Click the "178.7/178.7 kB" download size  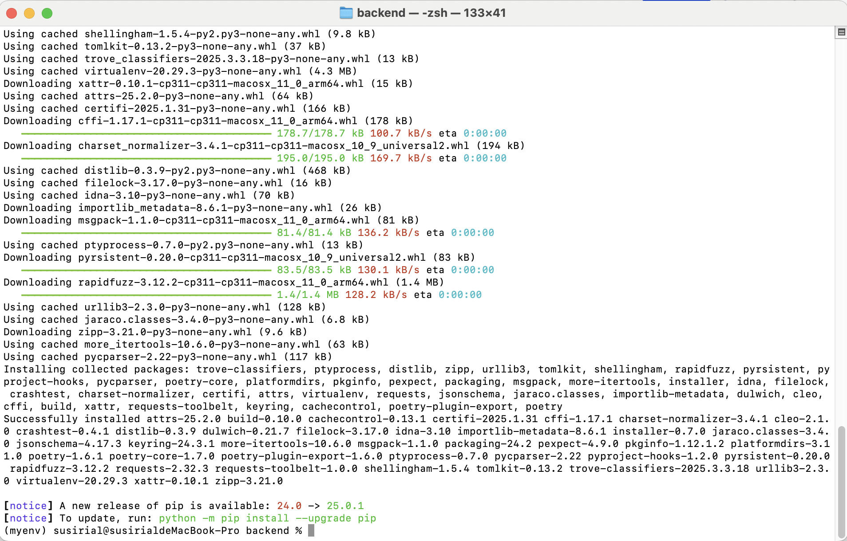coord(320,133)
